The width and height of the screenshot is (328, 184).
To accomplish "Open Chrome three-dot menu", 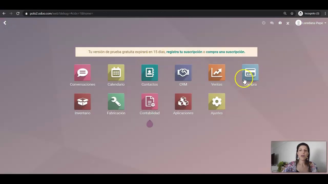I will (325, 14).
